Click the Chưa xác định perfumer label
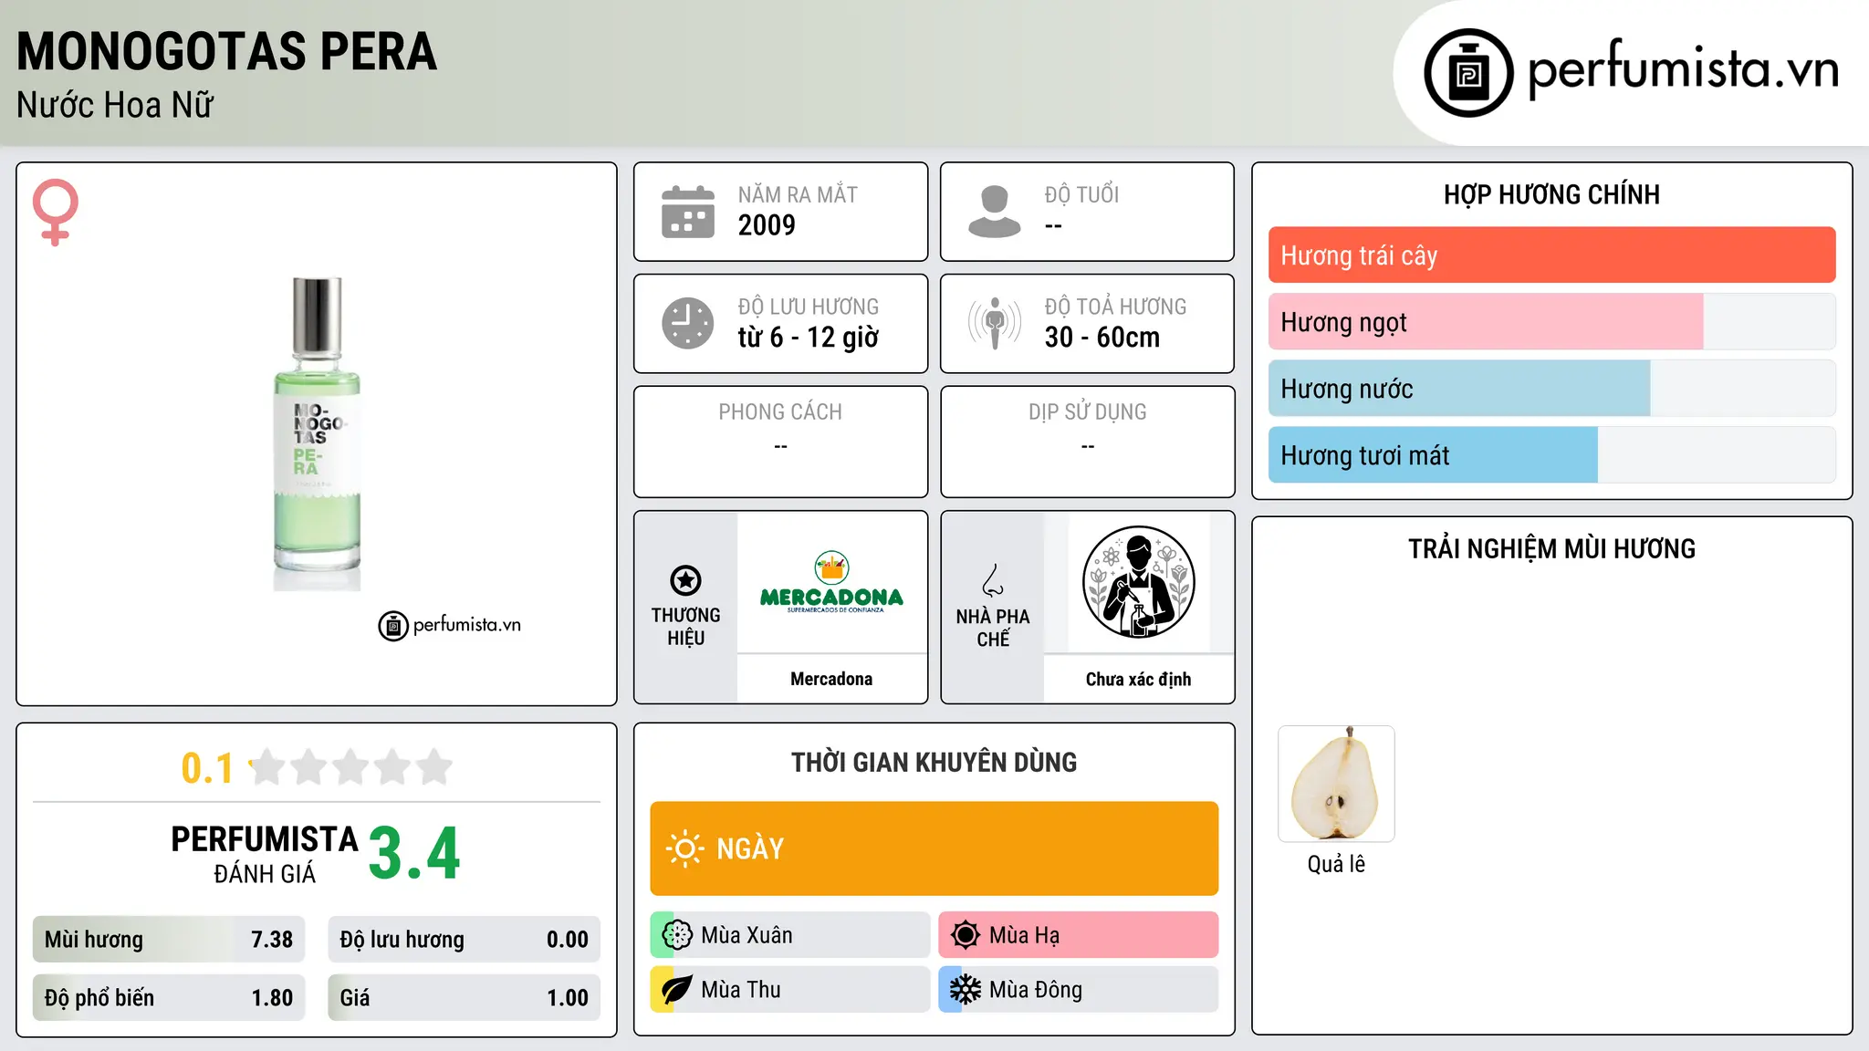 (x=1138, y=679)
